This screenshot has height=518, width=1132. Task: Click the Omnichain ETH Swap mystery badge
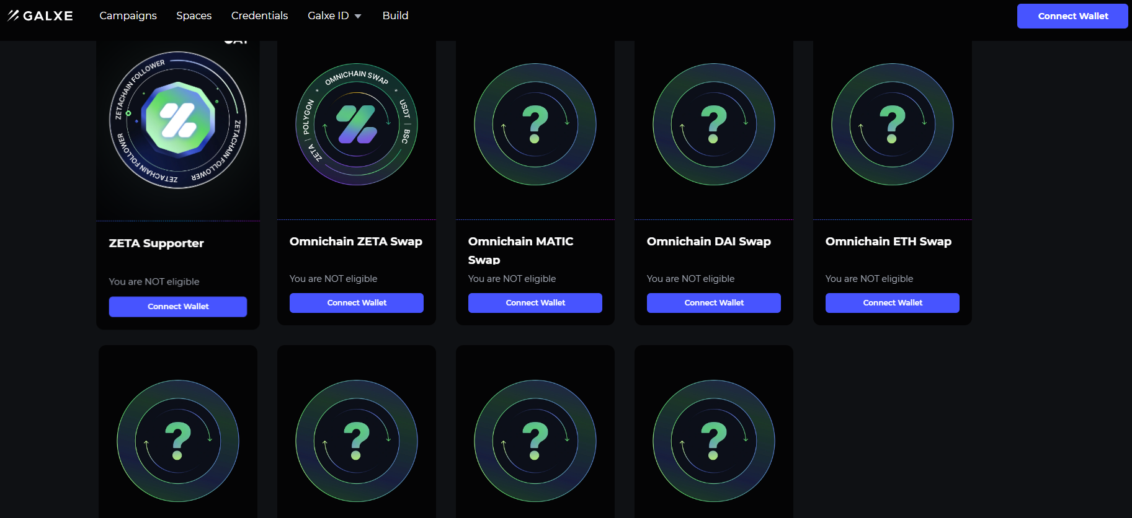(x=893, y=124)
